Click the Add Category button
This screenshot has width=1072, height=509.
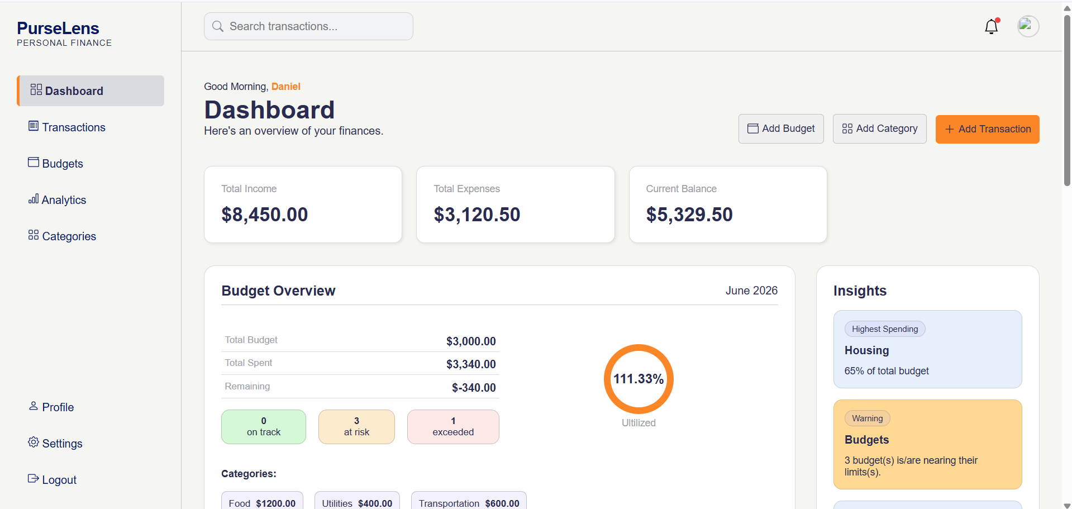click(x=880, y=129)
